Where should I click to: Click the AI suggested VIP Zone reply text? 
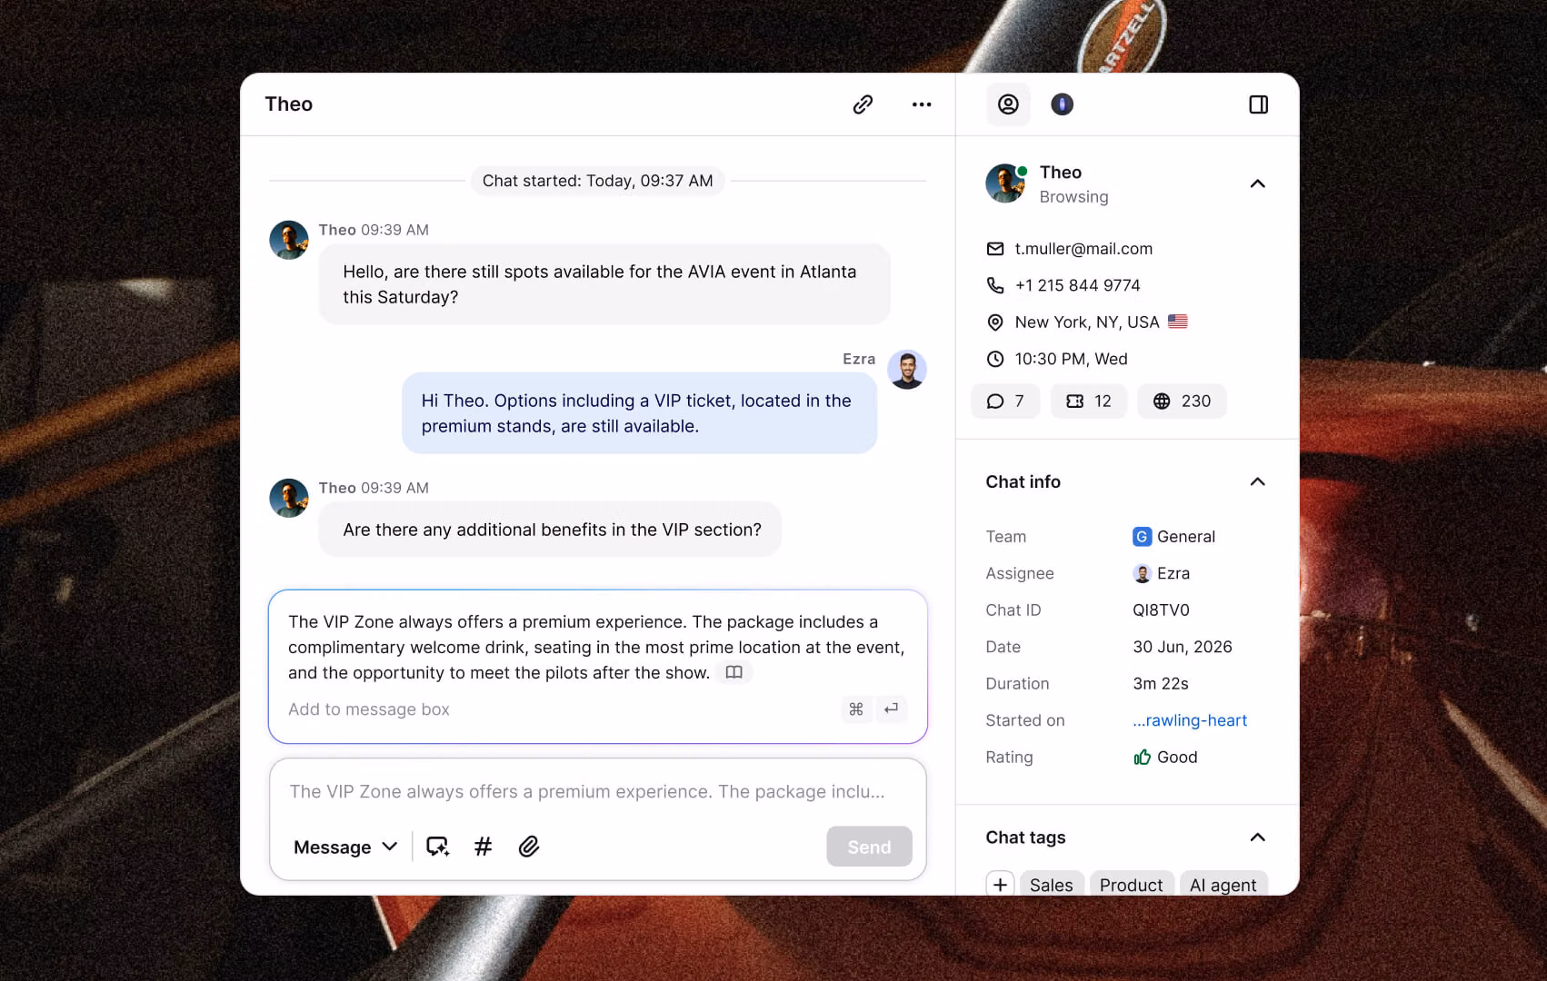pyautogui.click(x=596, y=648)
